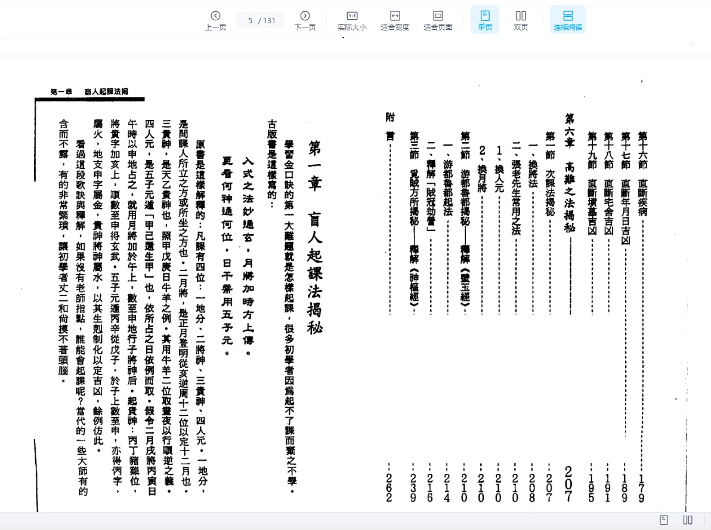
Task: Set actual size view (实际大小)
Action: 352,20
